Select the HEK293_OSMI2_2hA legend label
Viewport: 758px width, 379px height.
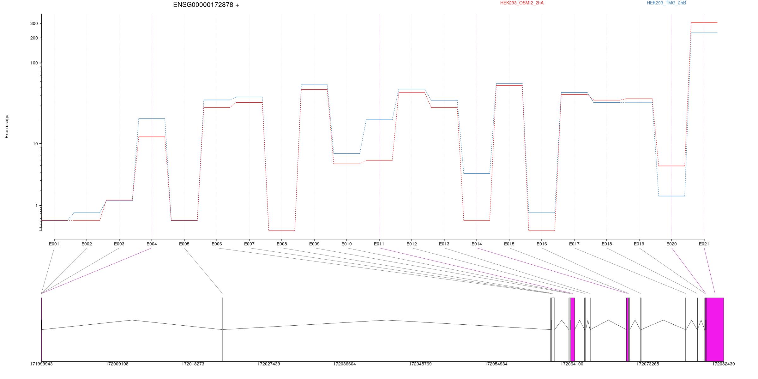tap(522, 3)
